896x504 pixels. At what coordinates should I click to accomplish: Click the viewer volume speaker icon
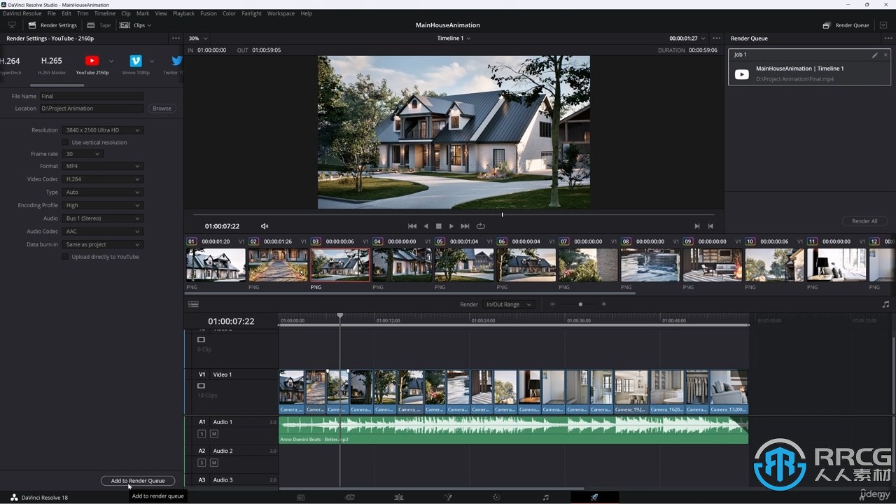pyautogui.click(x=265, y=226)
